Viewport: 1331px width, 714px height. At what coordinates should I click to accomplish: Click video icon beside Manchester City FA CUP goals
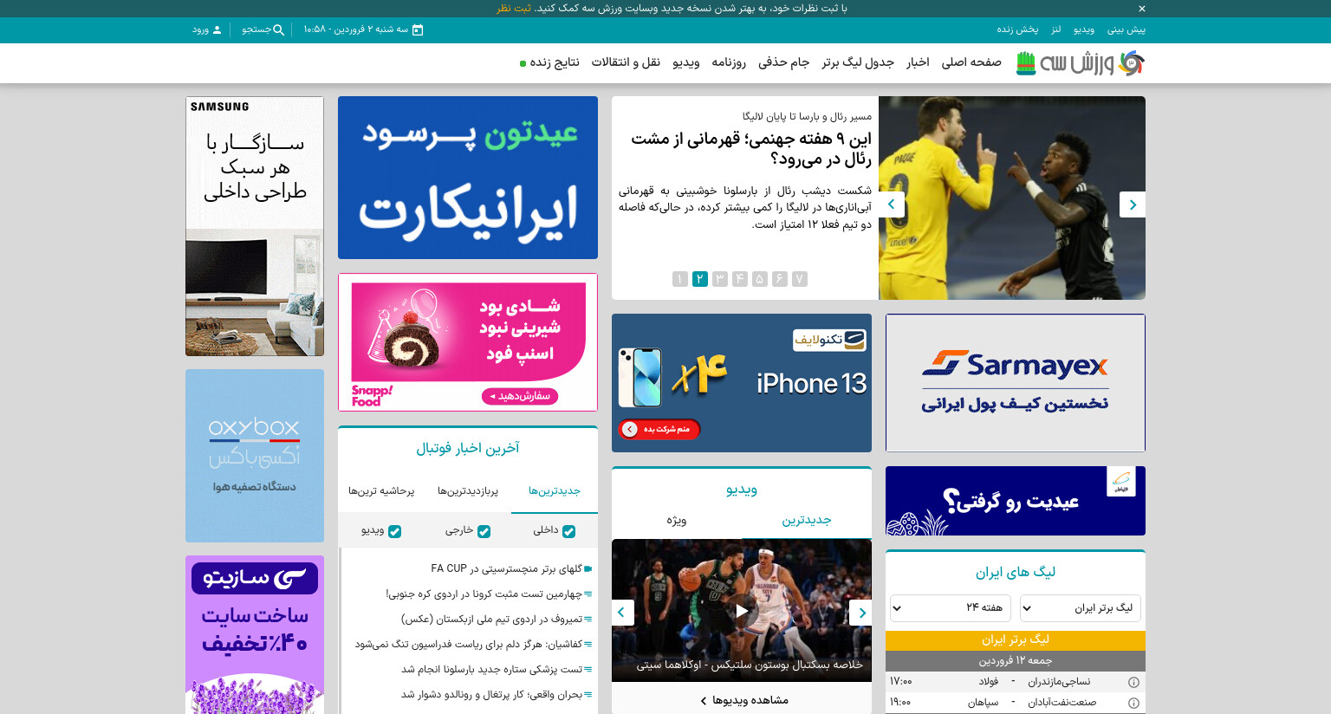coord(588,569)
